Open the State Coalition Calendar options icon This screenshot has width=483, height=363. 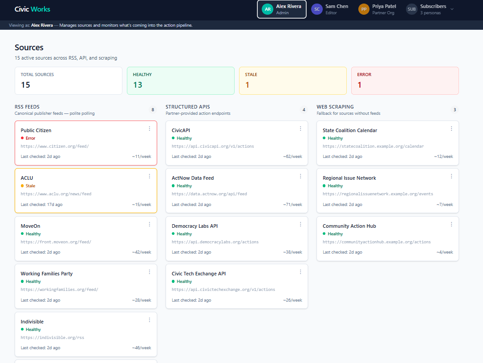[x=451, y=129]
